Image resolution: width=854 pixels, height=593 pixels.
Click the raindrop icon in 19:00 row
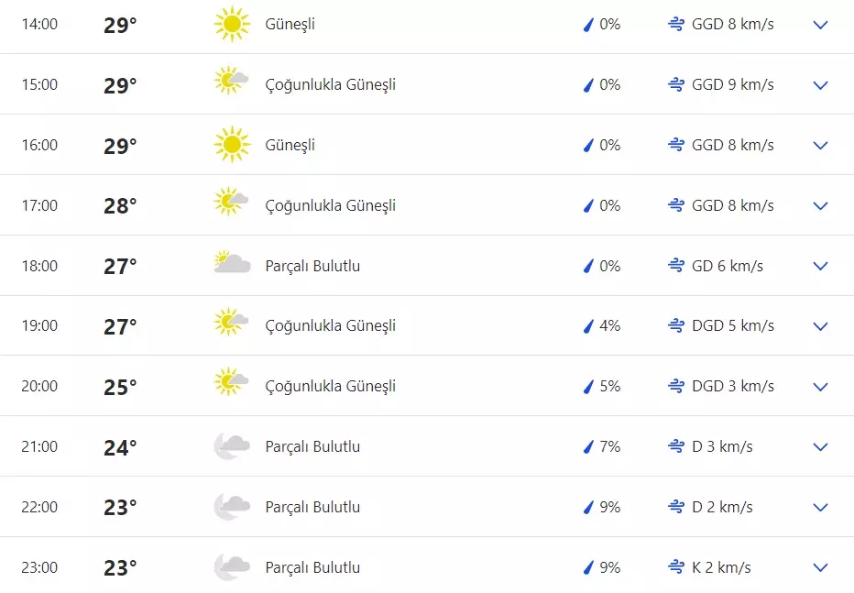[x=589, y=325]
